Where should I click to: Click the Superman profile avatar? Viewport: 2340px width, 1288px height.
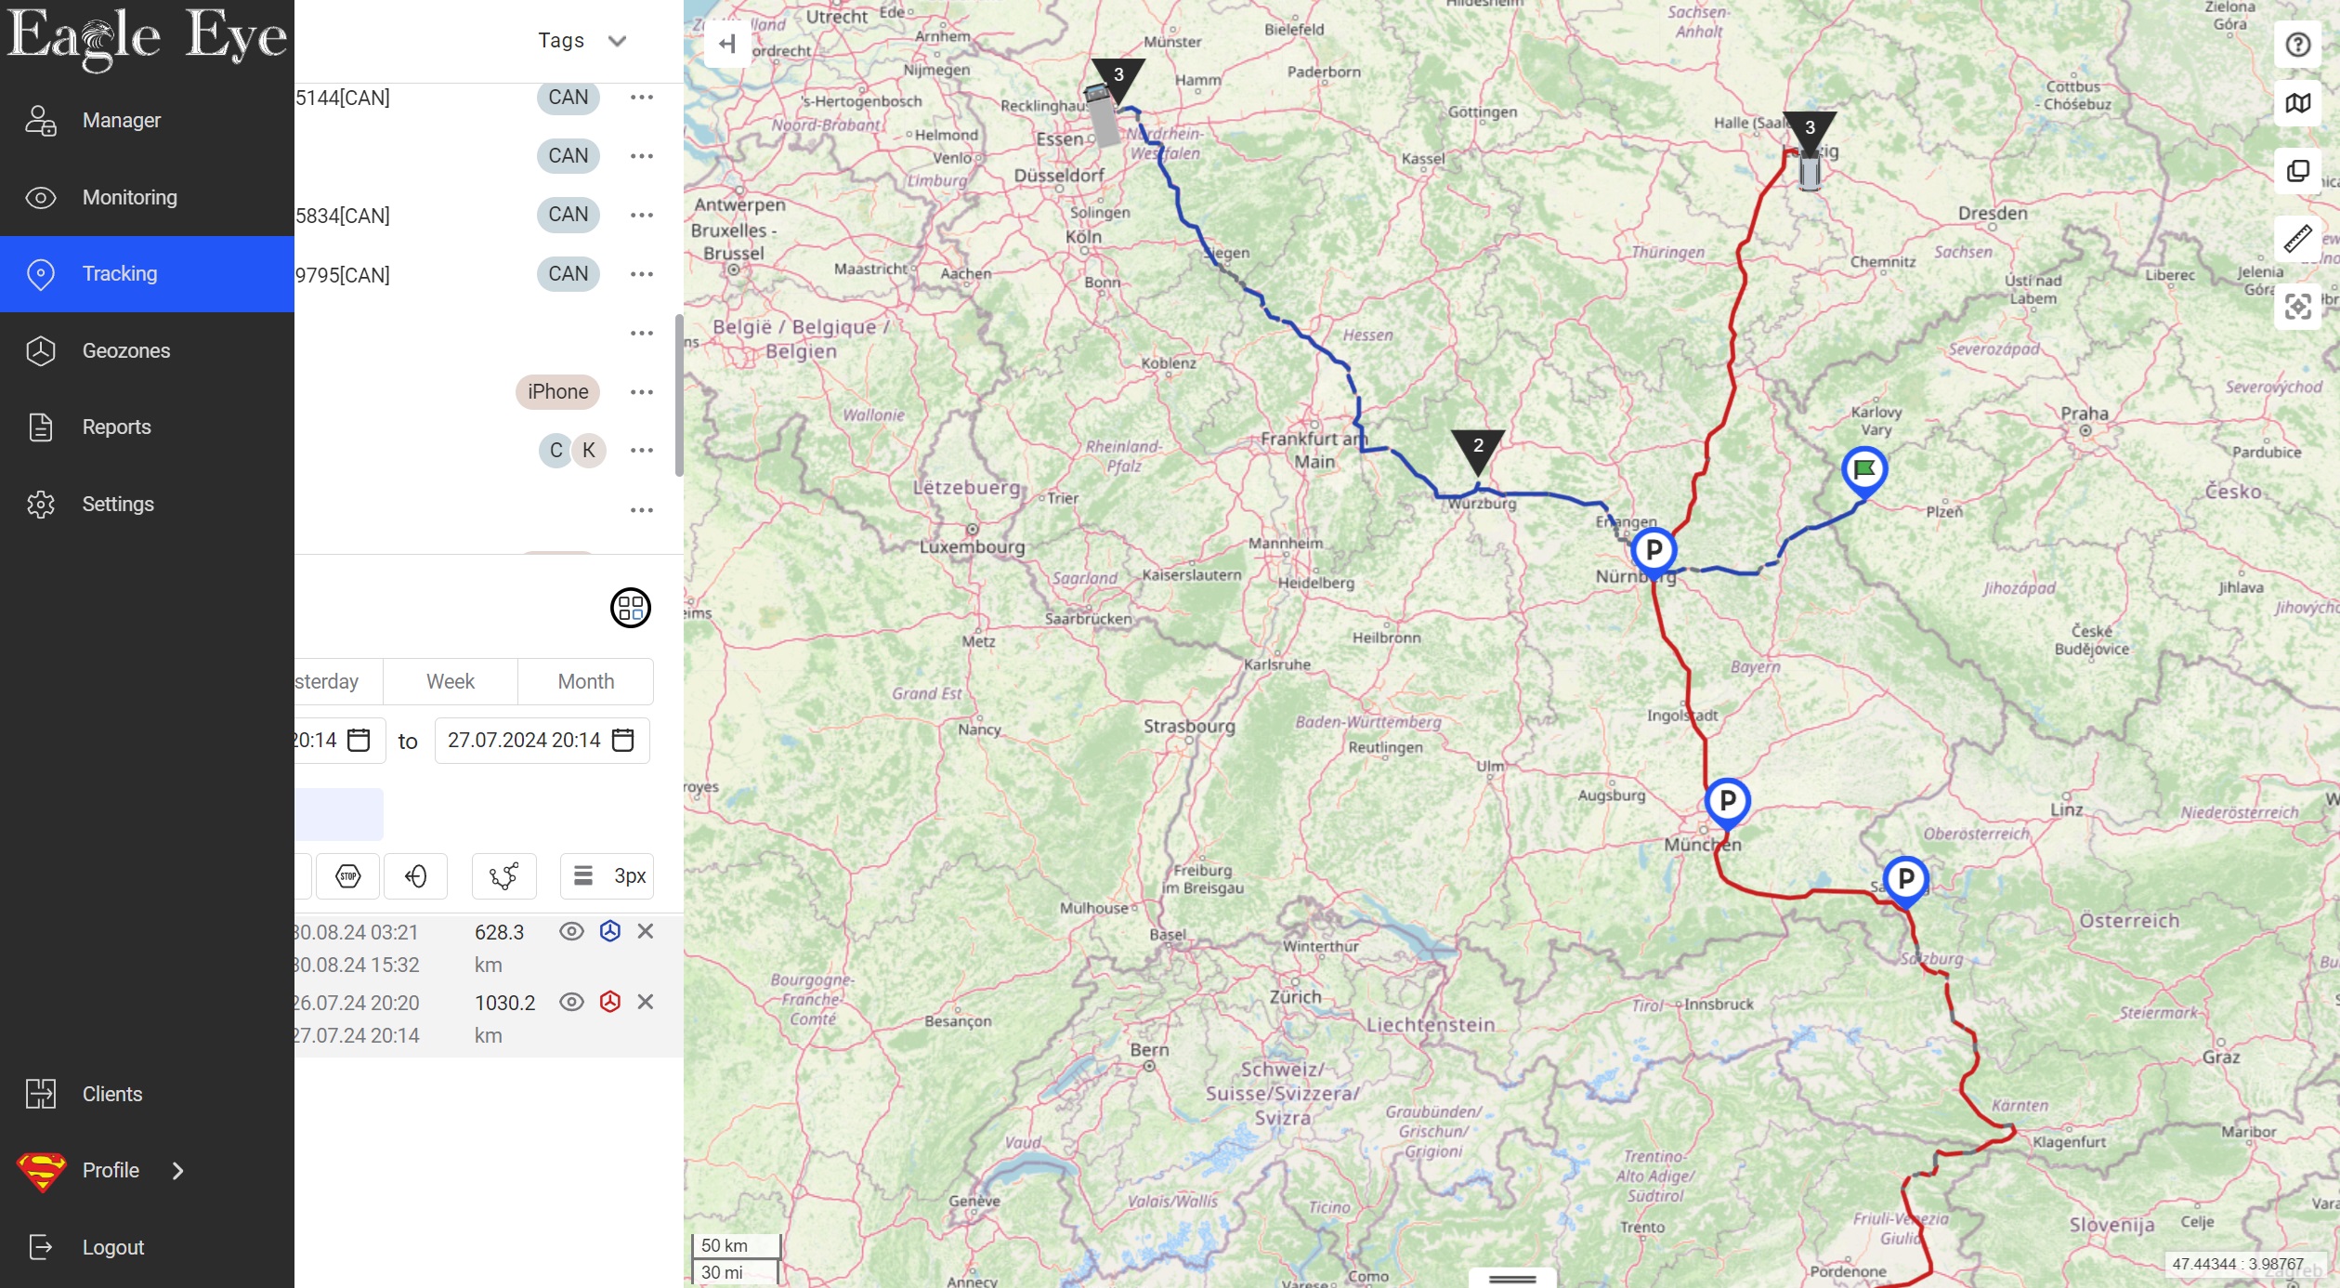(x=42, y=1171)
